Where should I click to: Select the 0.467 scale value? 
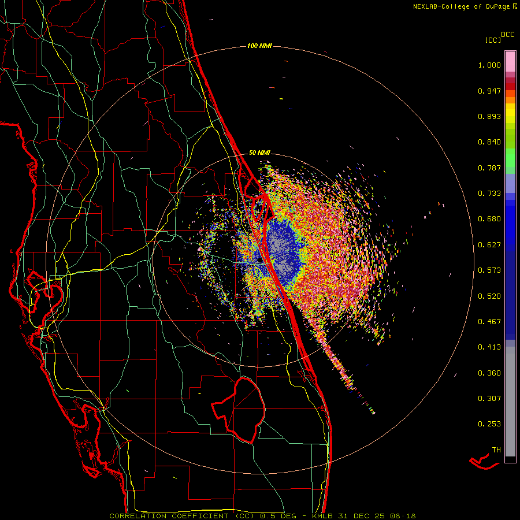[489, 322]
